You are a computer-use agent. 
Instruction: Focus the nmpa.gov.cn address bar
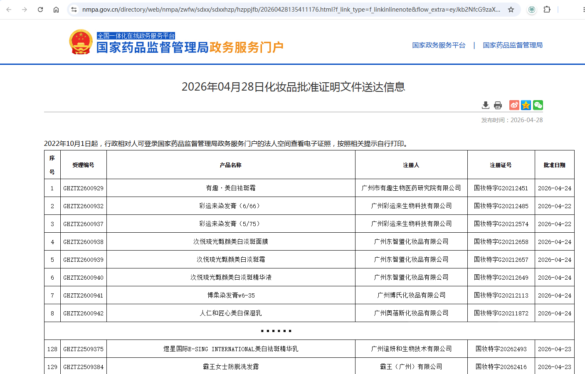[291, 9]
